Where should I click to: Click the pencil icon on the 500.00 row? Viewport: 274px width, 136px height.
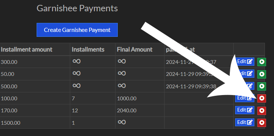(x=250, y=86)
